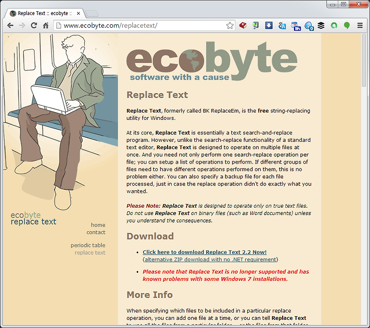370x328 pixels.
Task: Click the Replace Text page heading
Action: (157, 95)
